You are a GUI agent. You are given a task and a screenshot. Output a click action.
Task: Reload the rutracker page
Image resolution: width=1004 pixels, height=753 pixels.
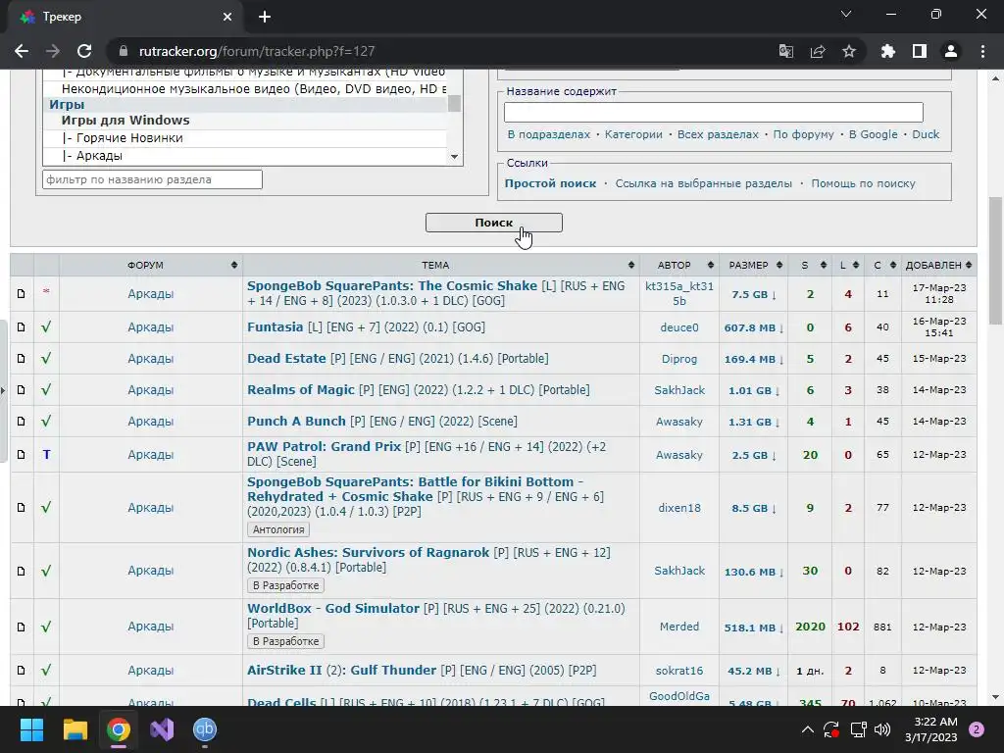point(84,51)
